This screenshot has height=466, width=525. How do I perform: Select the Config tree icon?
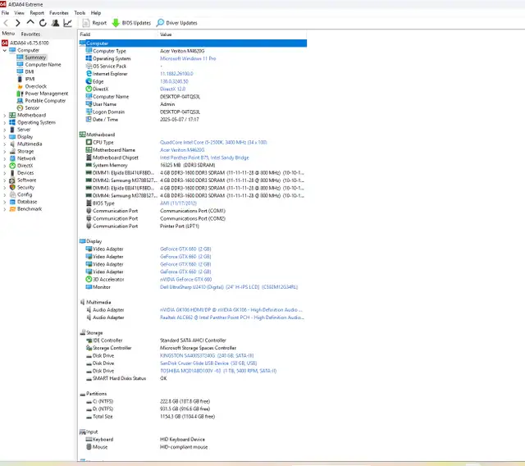(12, 194)
